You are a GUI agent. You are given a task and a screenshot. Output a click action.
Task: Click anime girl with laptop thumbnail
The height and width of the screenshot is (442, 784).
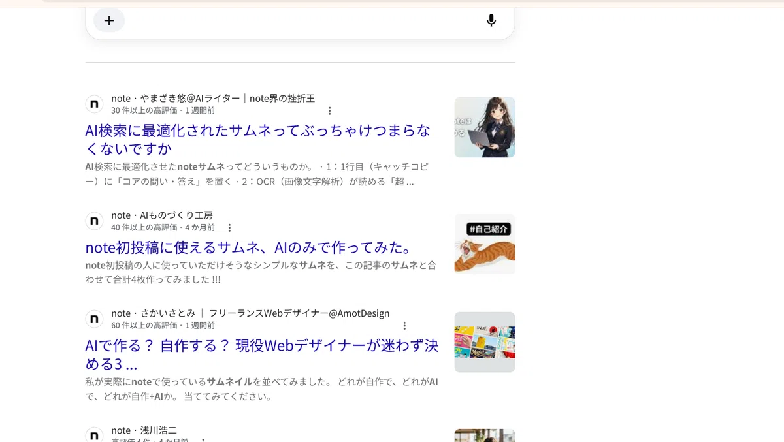pos(485,127)
